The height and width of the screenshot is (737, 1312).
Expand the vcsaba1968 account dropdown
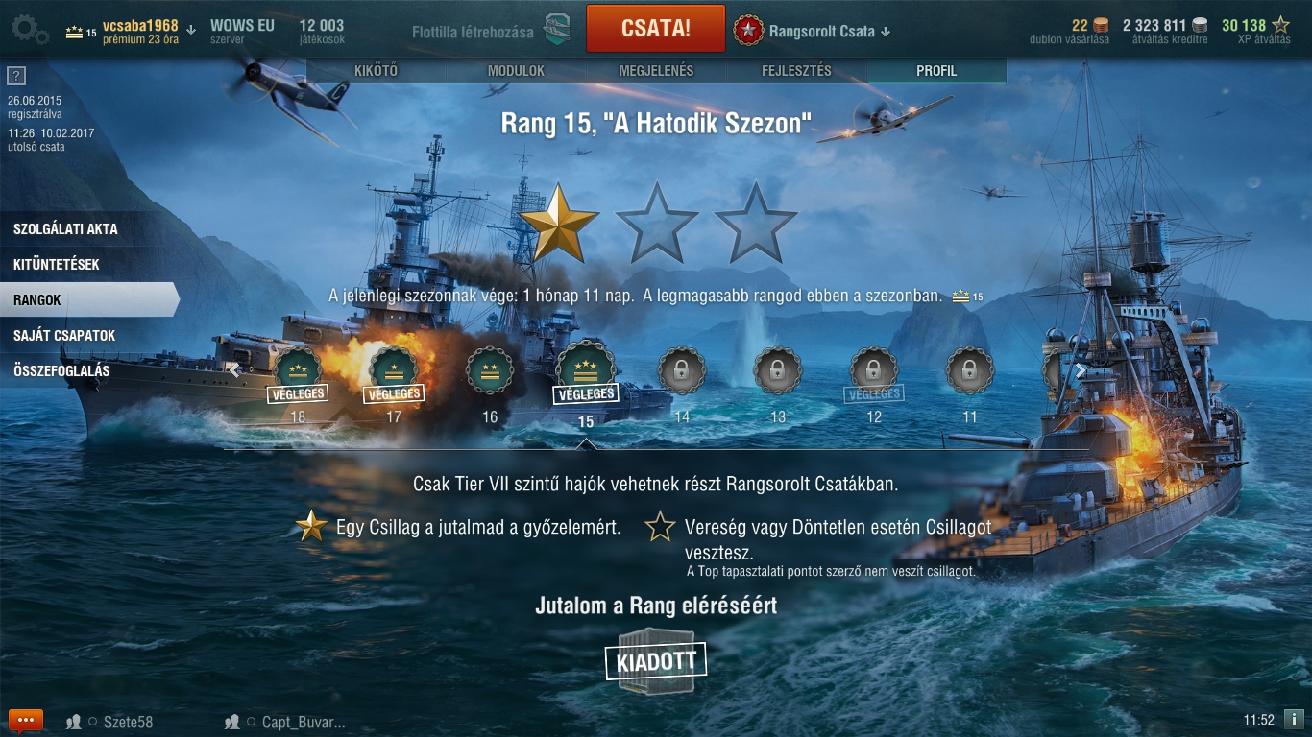point(191,31)
